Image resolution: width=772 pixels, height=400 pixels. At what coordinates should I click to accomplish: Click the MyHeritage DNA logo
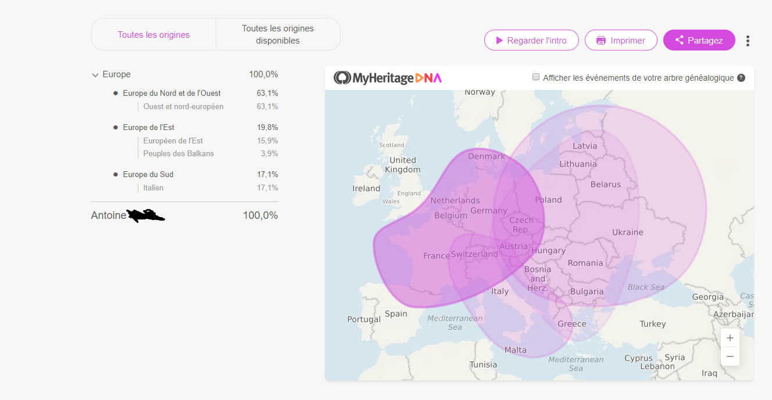(x=388, y=78)
